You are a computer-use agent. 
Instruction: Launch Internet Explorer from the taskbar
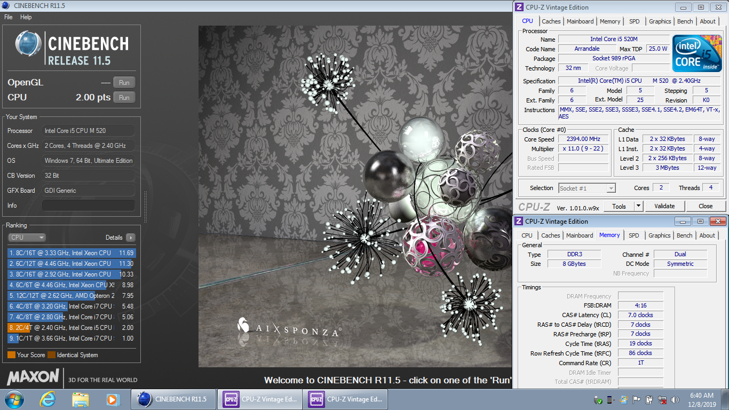tap(49, 399)
